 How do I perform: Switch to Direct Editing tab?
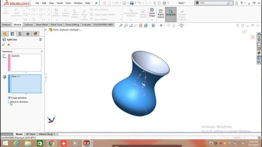(72, 24)
